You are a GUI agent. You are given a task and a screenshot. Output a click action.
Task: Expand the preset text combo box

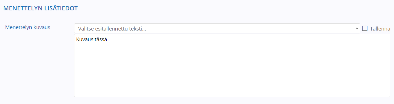217,29
